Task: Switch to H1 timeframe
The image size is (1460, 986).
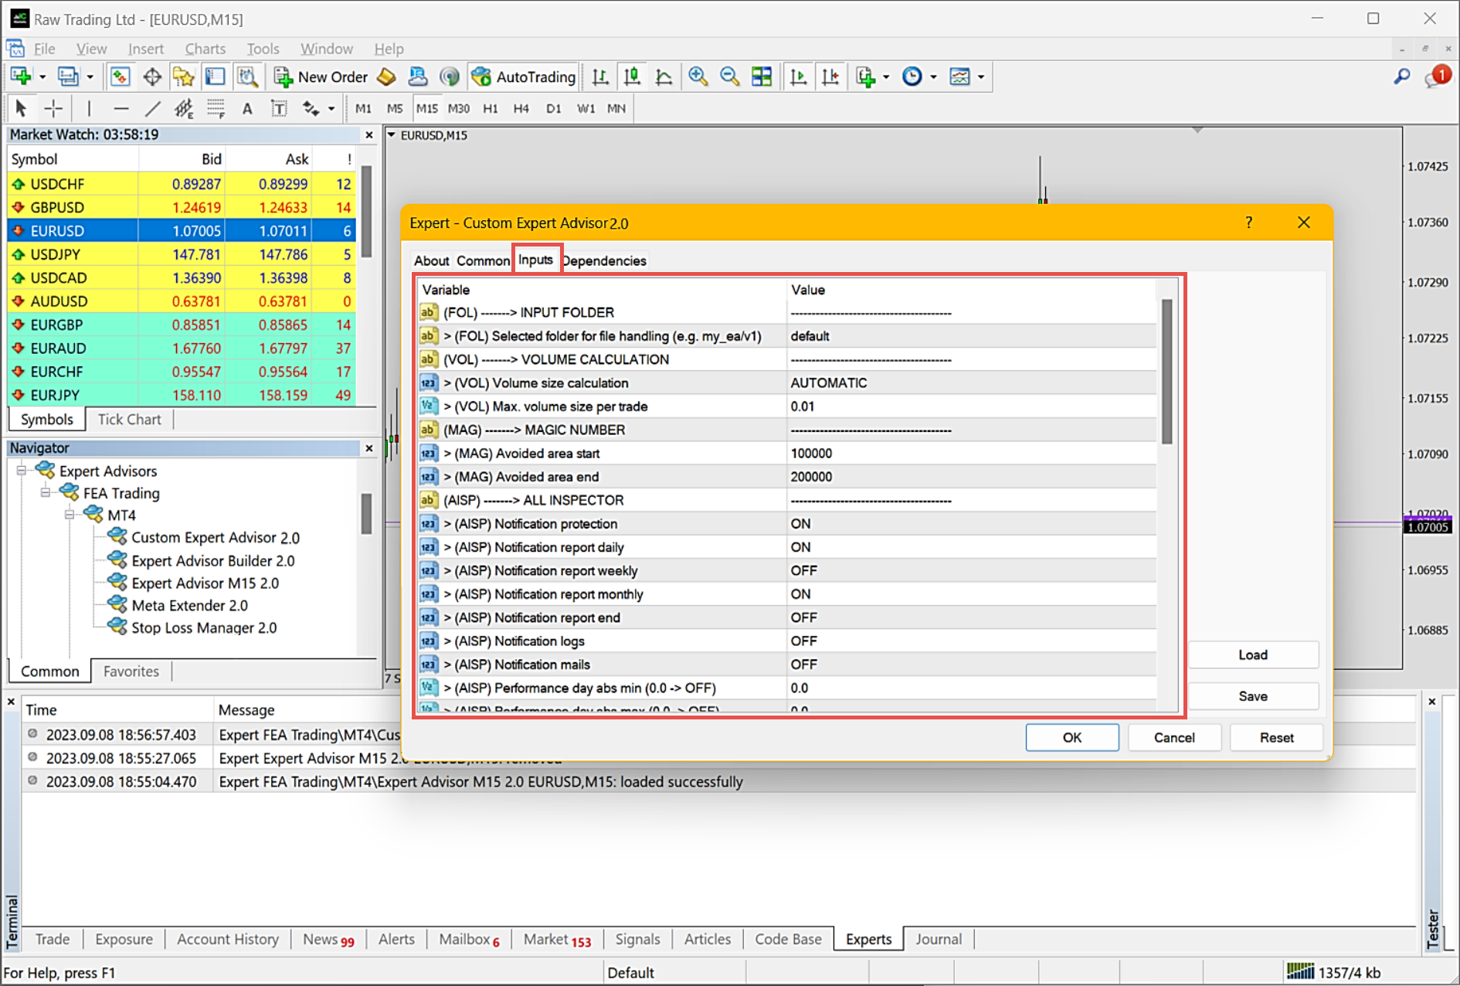Action: tap(491, 108)
